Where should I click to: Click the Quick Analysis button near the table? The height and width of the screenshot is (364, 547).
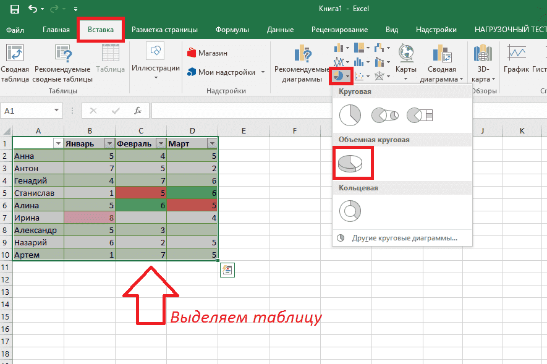pyautogui.click(x=227, y=270)
